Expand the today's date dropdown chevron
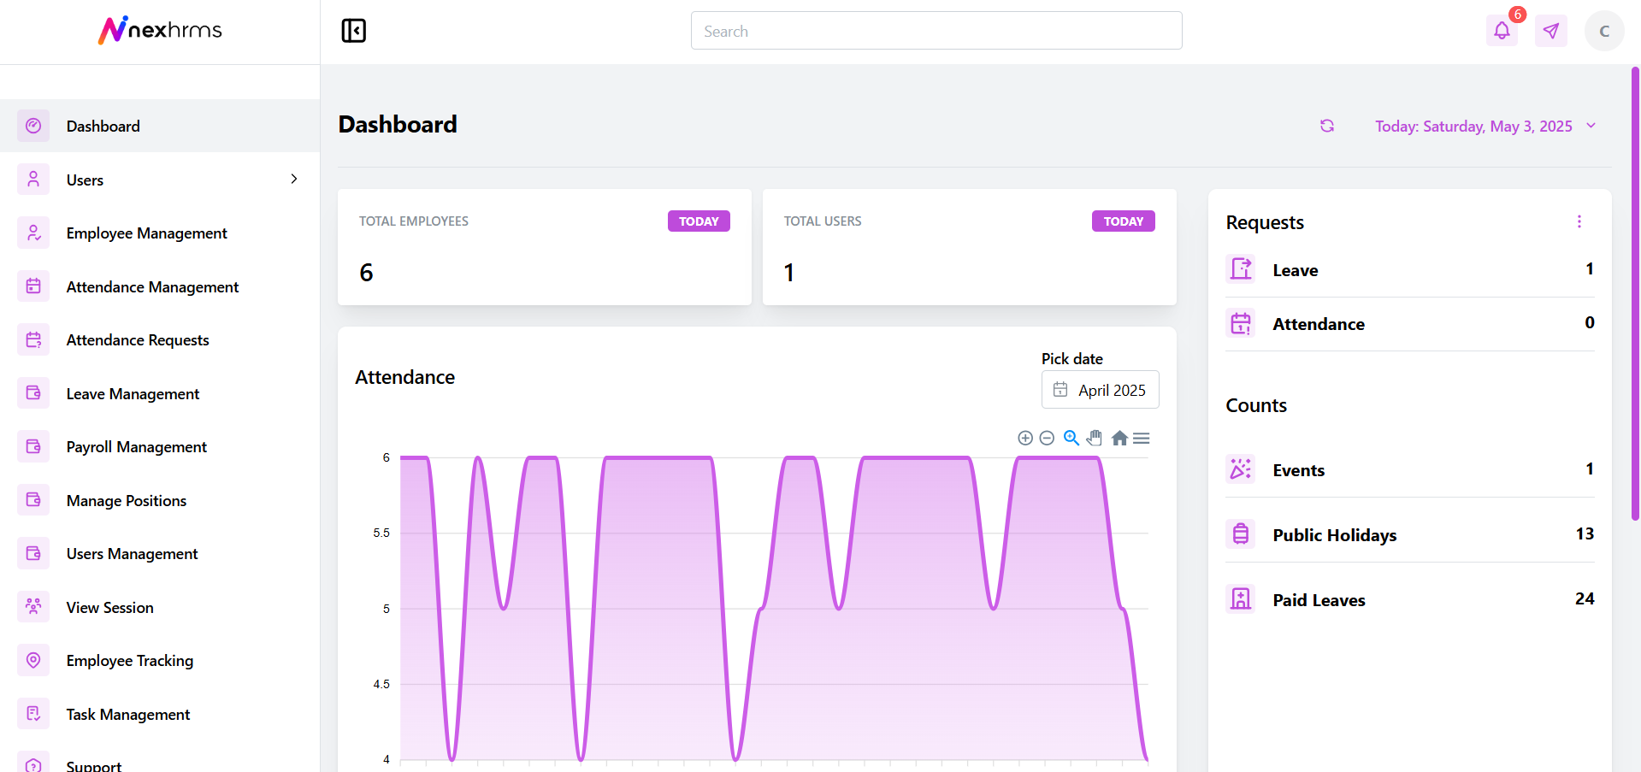1641x772 pixels. [1591, 126]
